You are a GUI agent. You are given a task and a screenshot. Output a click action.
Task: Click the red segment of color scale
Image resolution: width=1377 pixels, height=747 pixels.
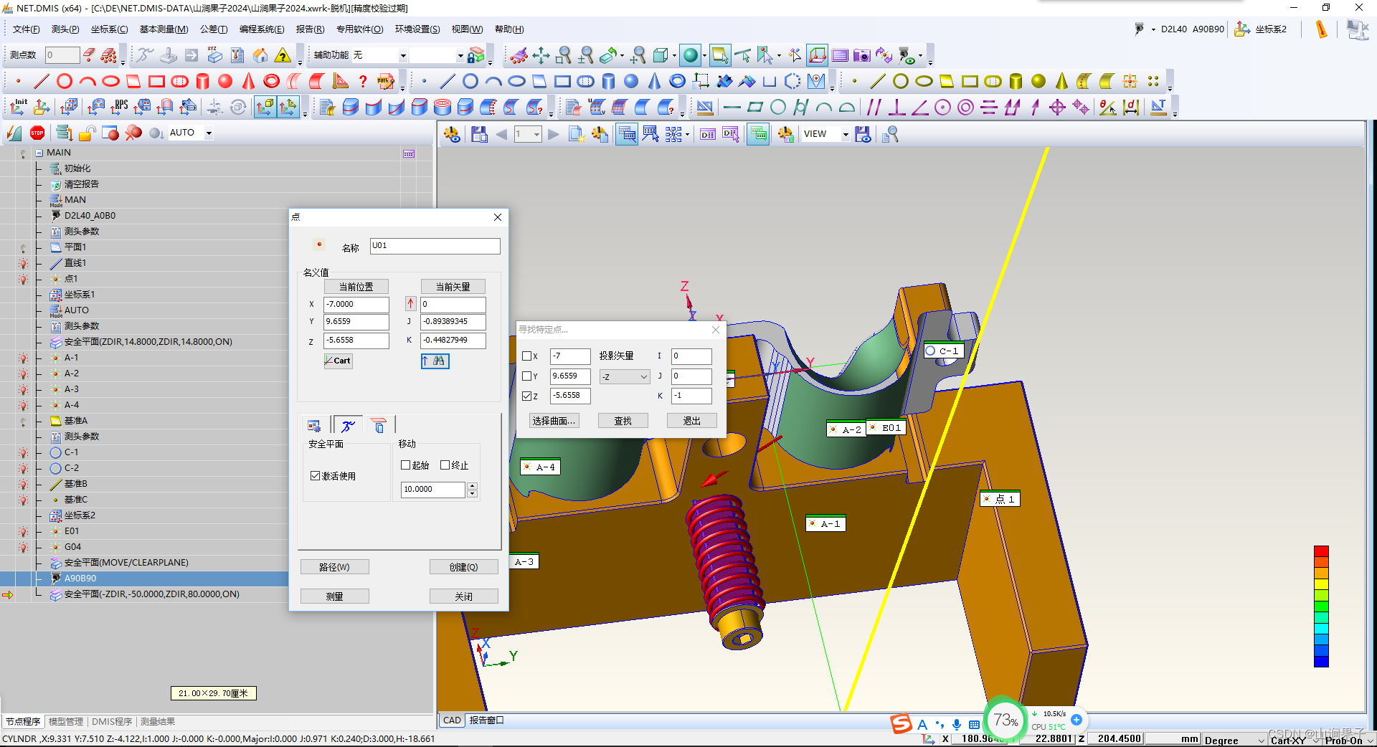click(x=1321, y=551)
